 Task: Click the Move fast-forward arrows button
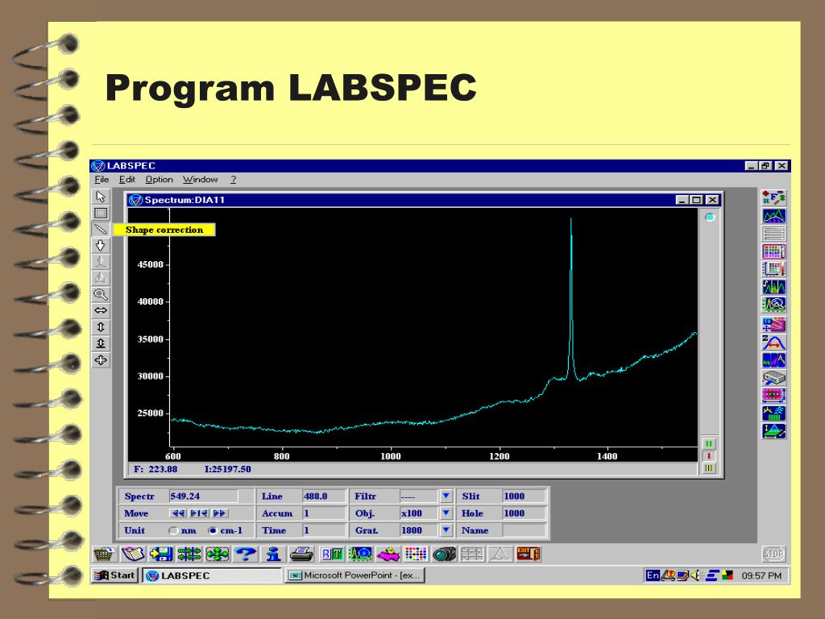click(219, 513)
